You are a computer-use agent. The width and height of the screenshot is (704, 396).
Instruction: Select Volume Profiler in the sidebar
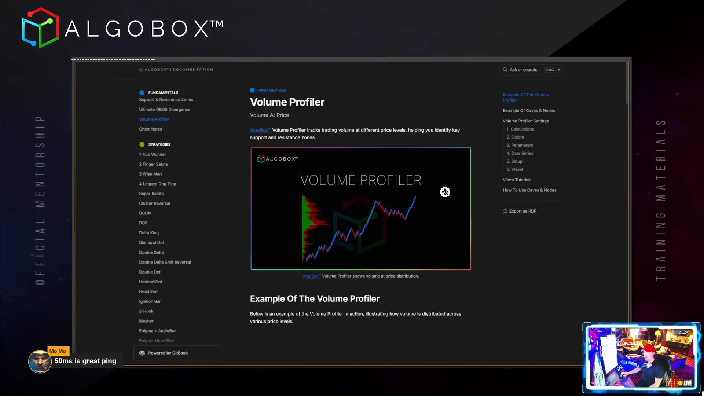(154, 120)
